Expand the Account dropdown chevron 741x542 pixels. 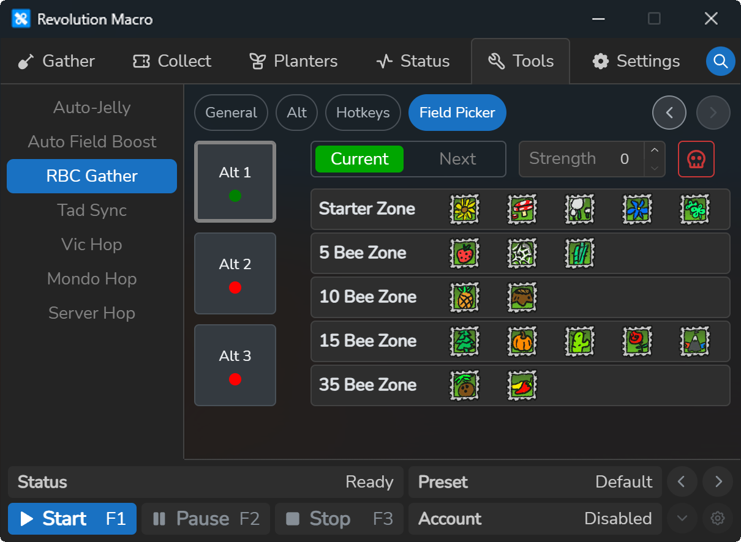(682, 519)
